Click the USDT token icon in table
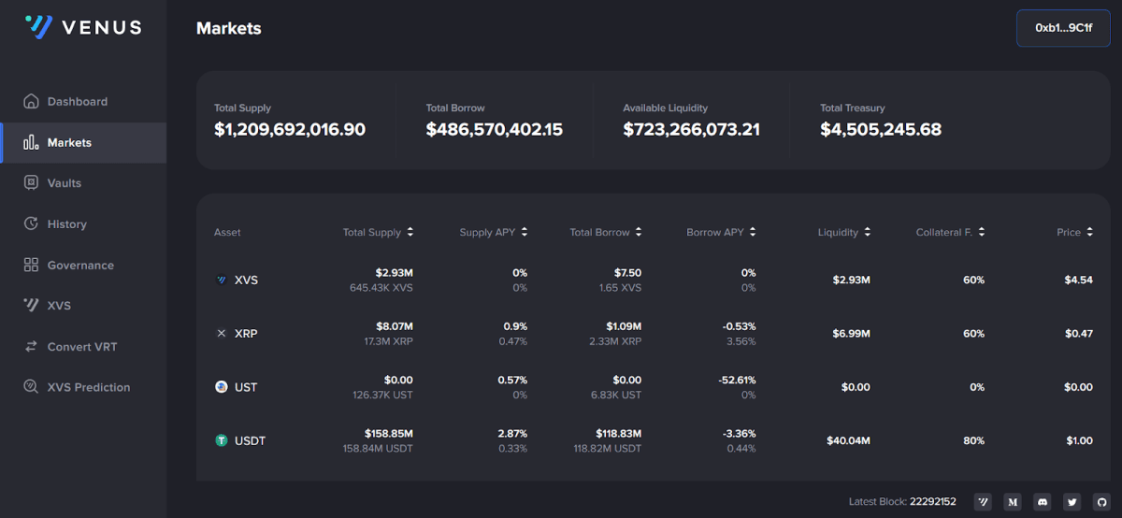The image size is (1122, 518). pyautogui.click(x=222, y=440)
